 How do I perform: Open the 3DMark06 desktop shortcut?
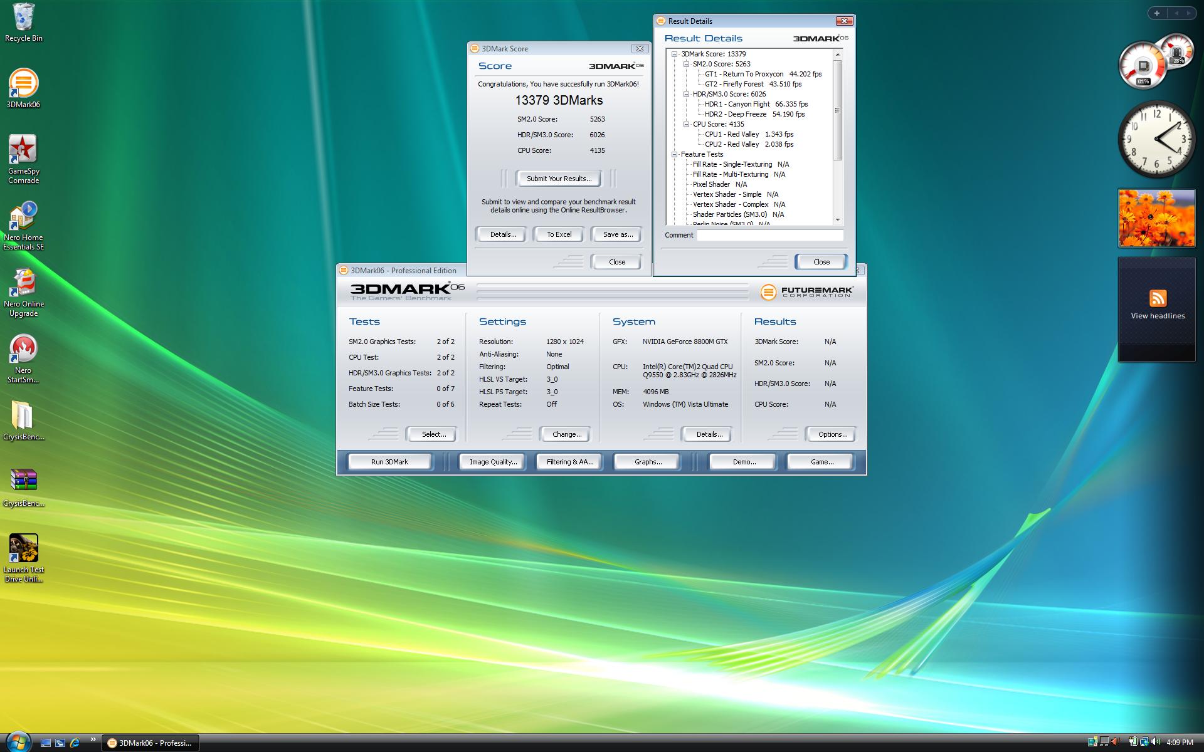coord(23,88)
